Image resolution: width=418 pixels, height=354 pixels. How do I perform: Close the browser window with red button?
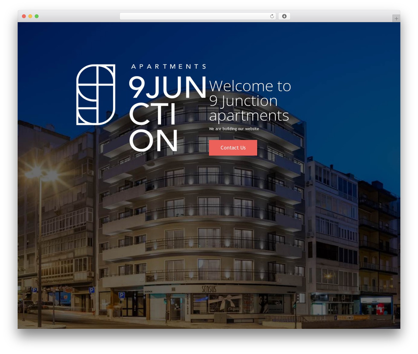coord(24,16)
